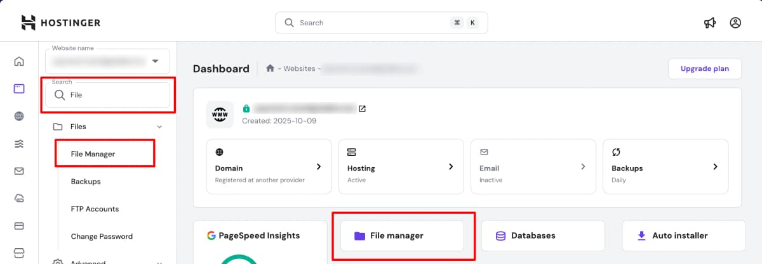Open Backups in sidebar menu
762x264 pixels.
click(86, 181)
